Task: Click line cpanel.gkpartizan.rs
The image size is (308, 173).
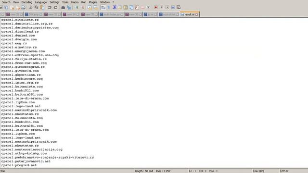Action: point(21,75)
